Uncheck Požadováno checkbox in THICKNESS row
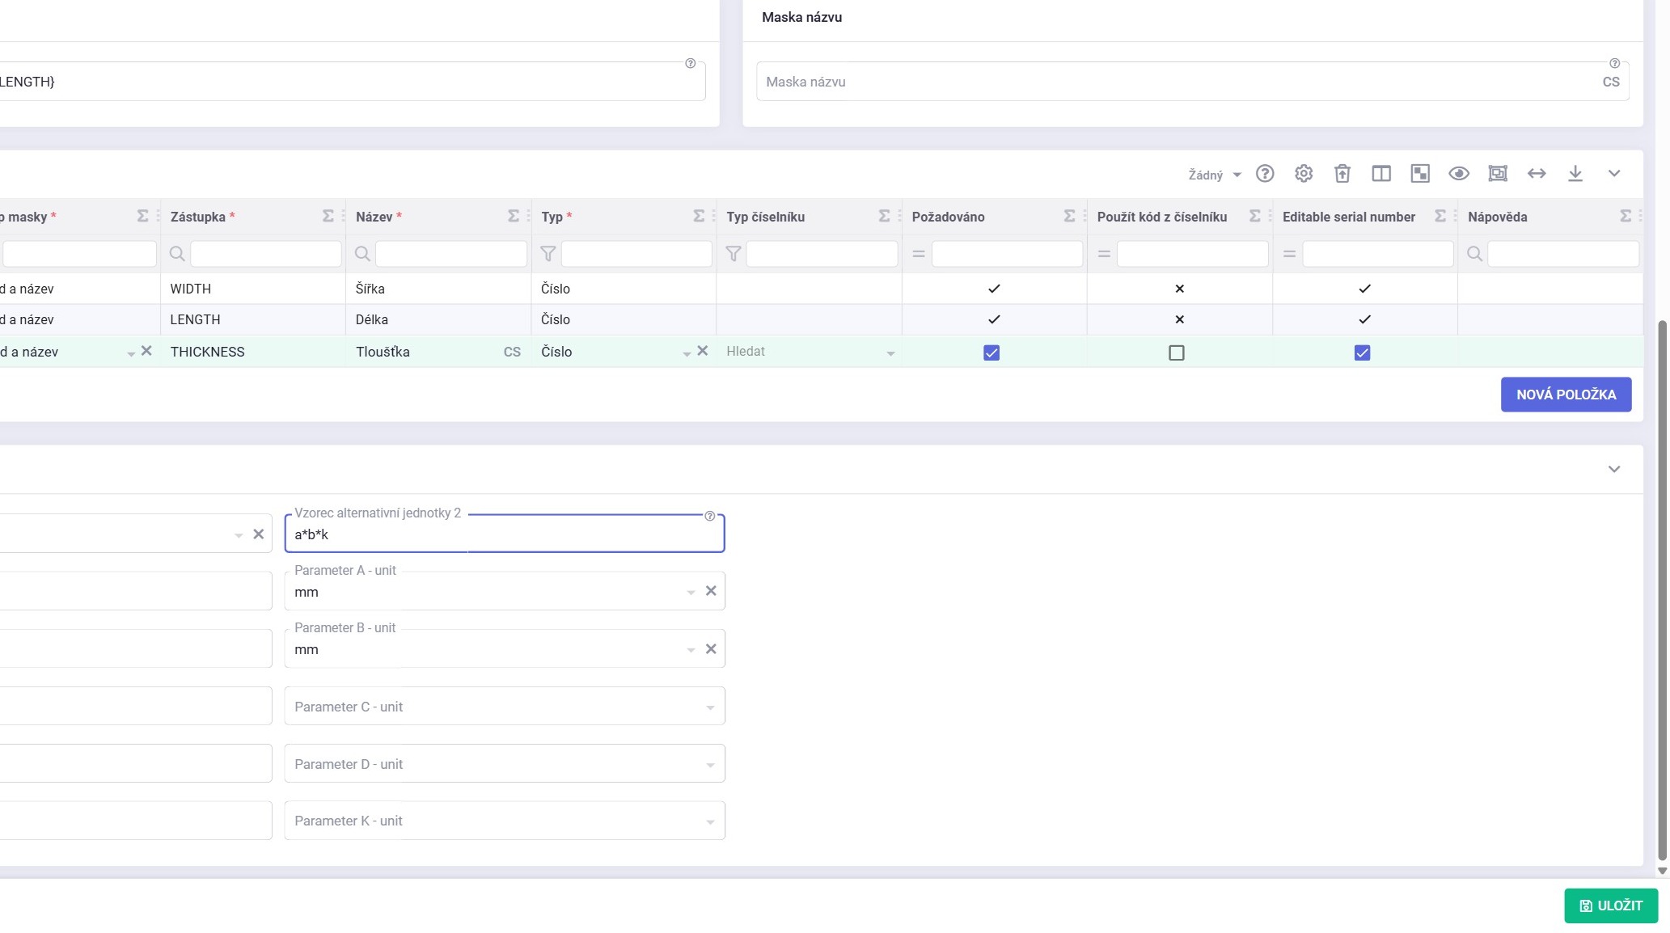The image size is (1670, 933). [991, 353]
